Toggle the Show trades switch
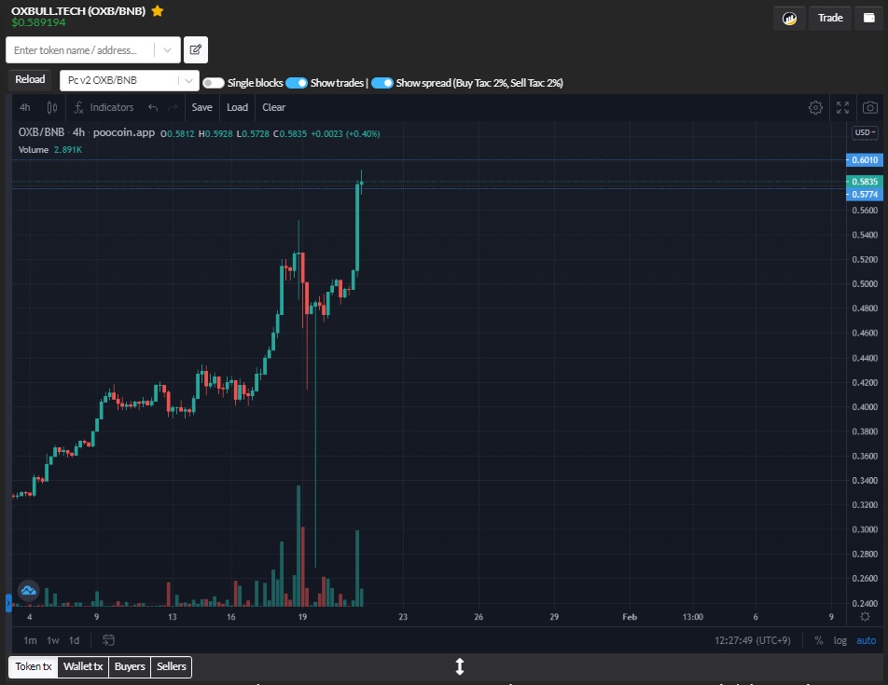Viewport: 888px width, 685px height. [x=297, y=83]
